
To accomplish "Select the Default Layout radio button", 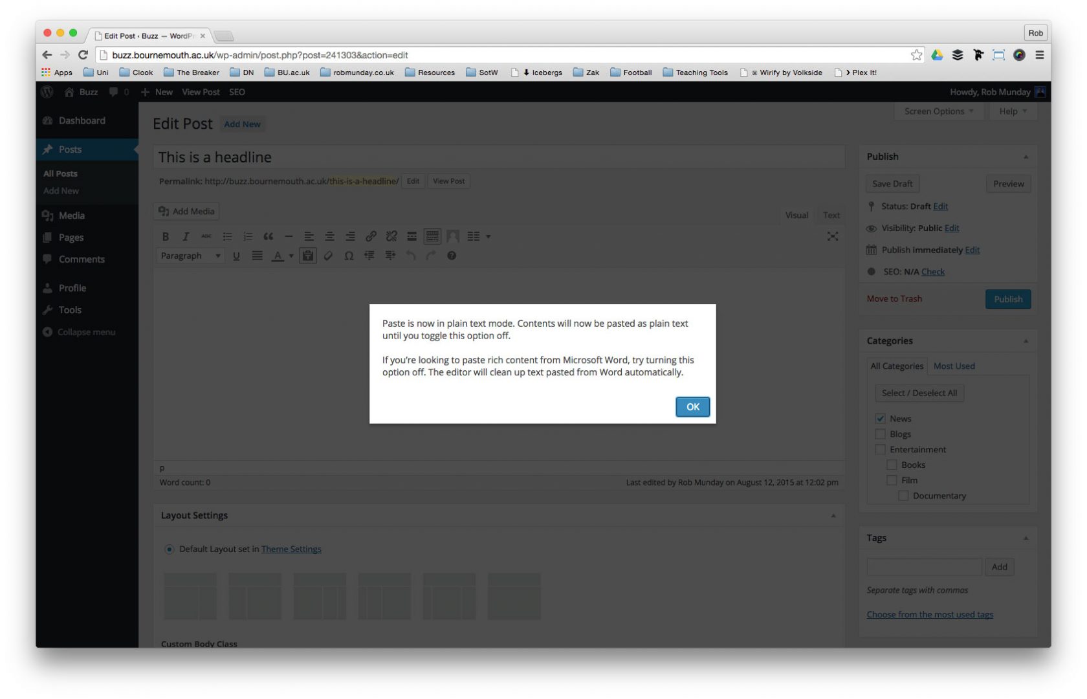I will pos(169,549).
